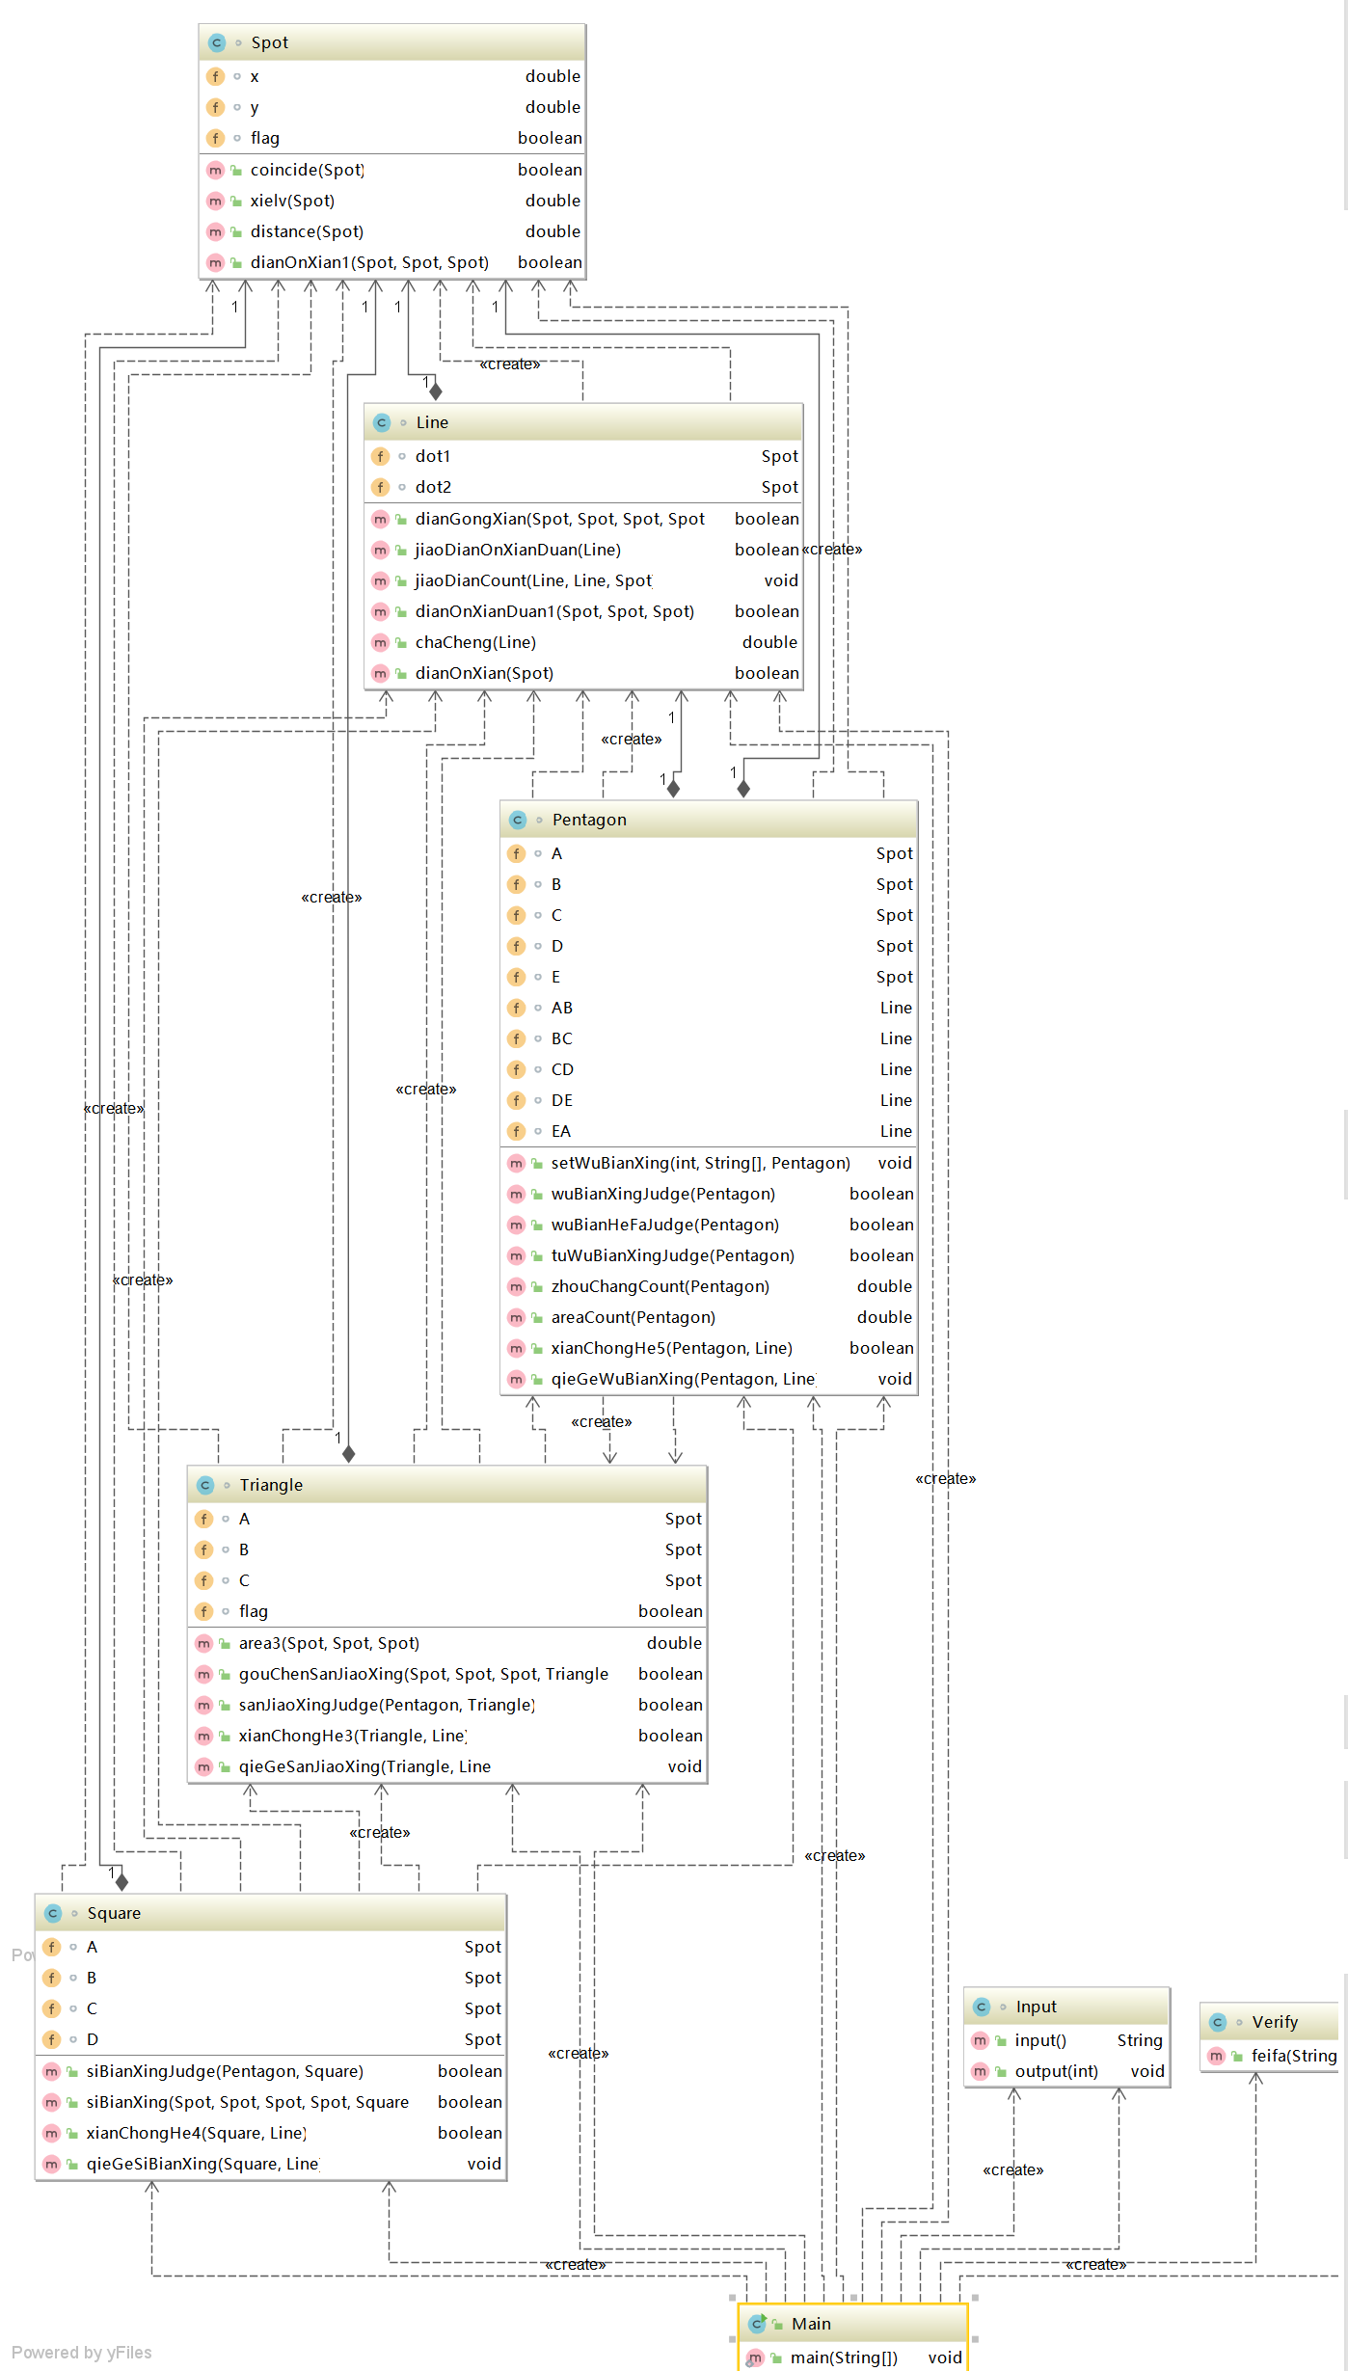
Task: Click the gouChenSanJiaoXing method name
Action: click(x=423, y=1674)
